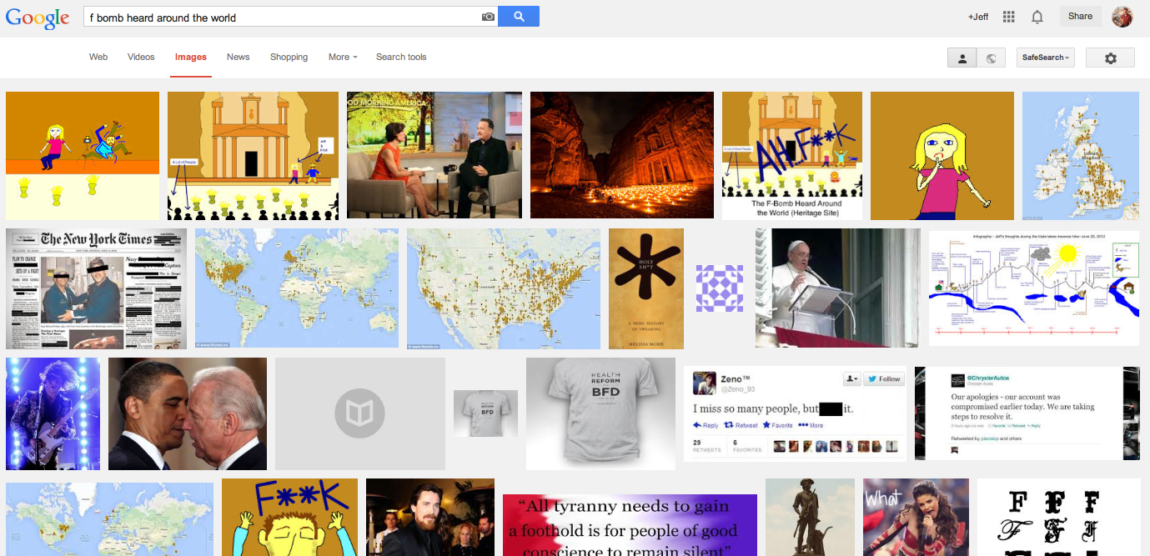Click the blue magnifying glass search button

click(x=519, y=17)
